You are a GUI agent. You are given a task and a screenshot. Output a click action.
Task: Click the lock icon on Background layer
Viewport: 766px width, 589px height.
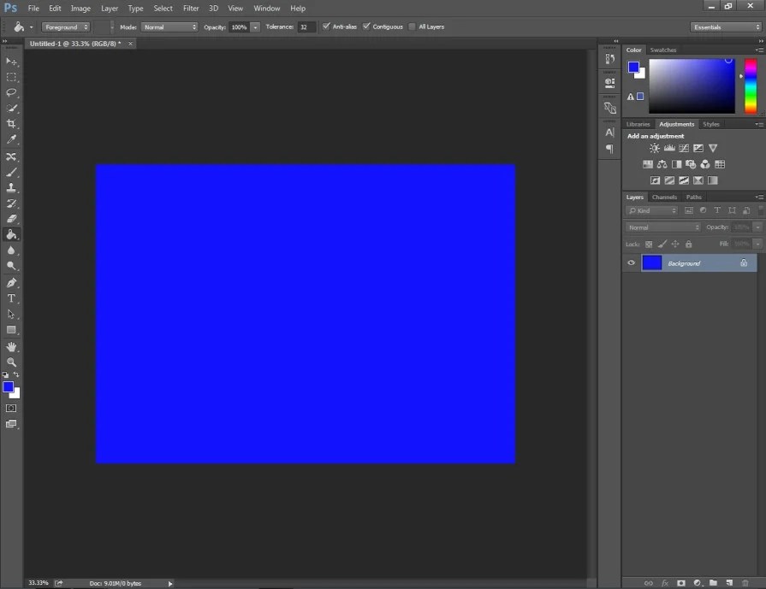tap(744, 262)
